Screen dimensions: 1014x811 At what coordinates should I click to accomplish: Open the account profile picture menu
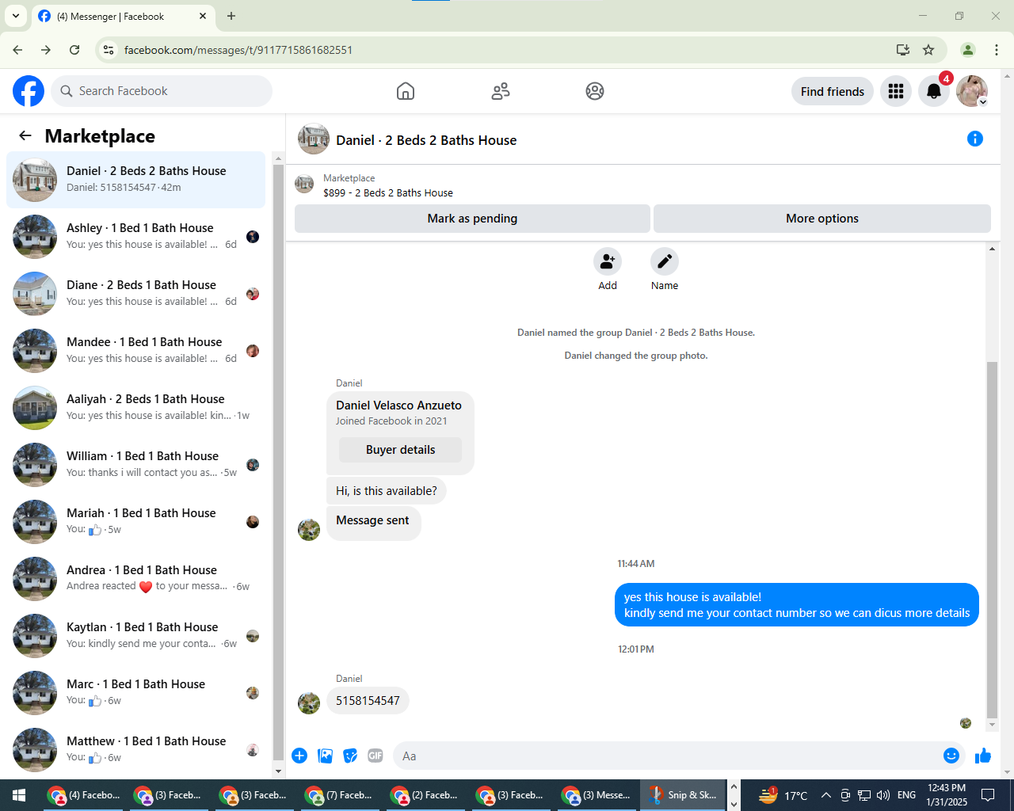972,91
